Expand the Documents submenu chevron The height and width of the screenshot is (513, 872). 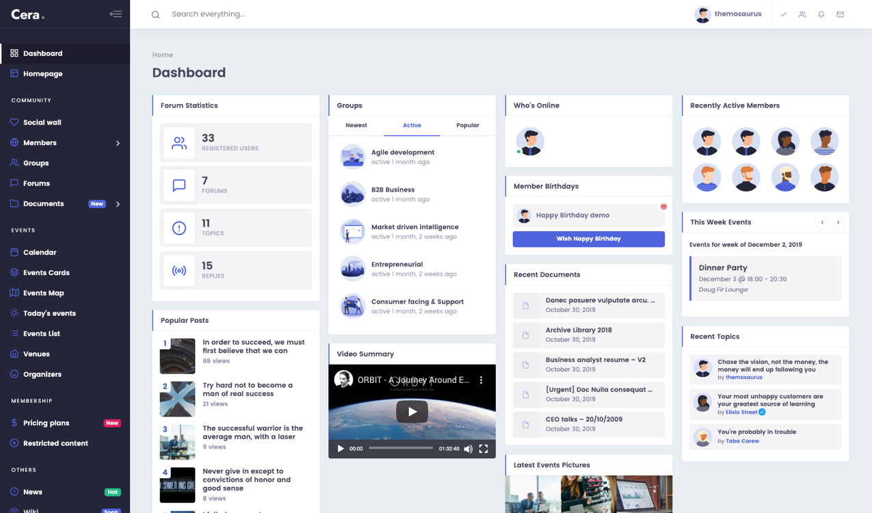pyautogui.click(x=118, y=204)
